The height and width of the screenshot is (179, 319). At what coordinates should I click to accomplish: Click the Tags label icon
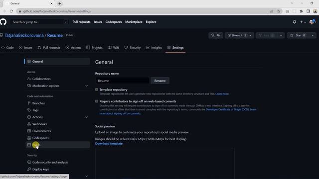29,110
